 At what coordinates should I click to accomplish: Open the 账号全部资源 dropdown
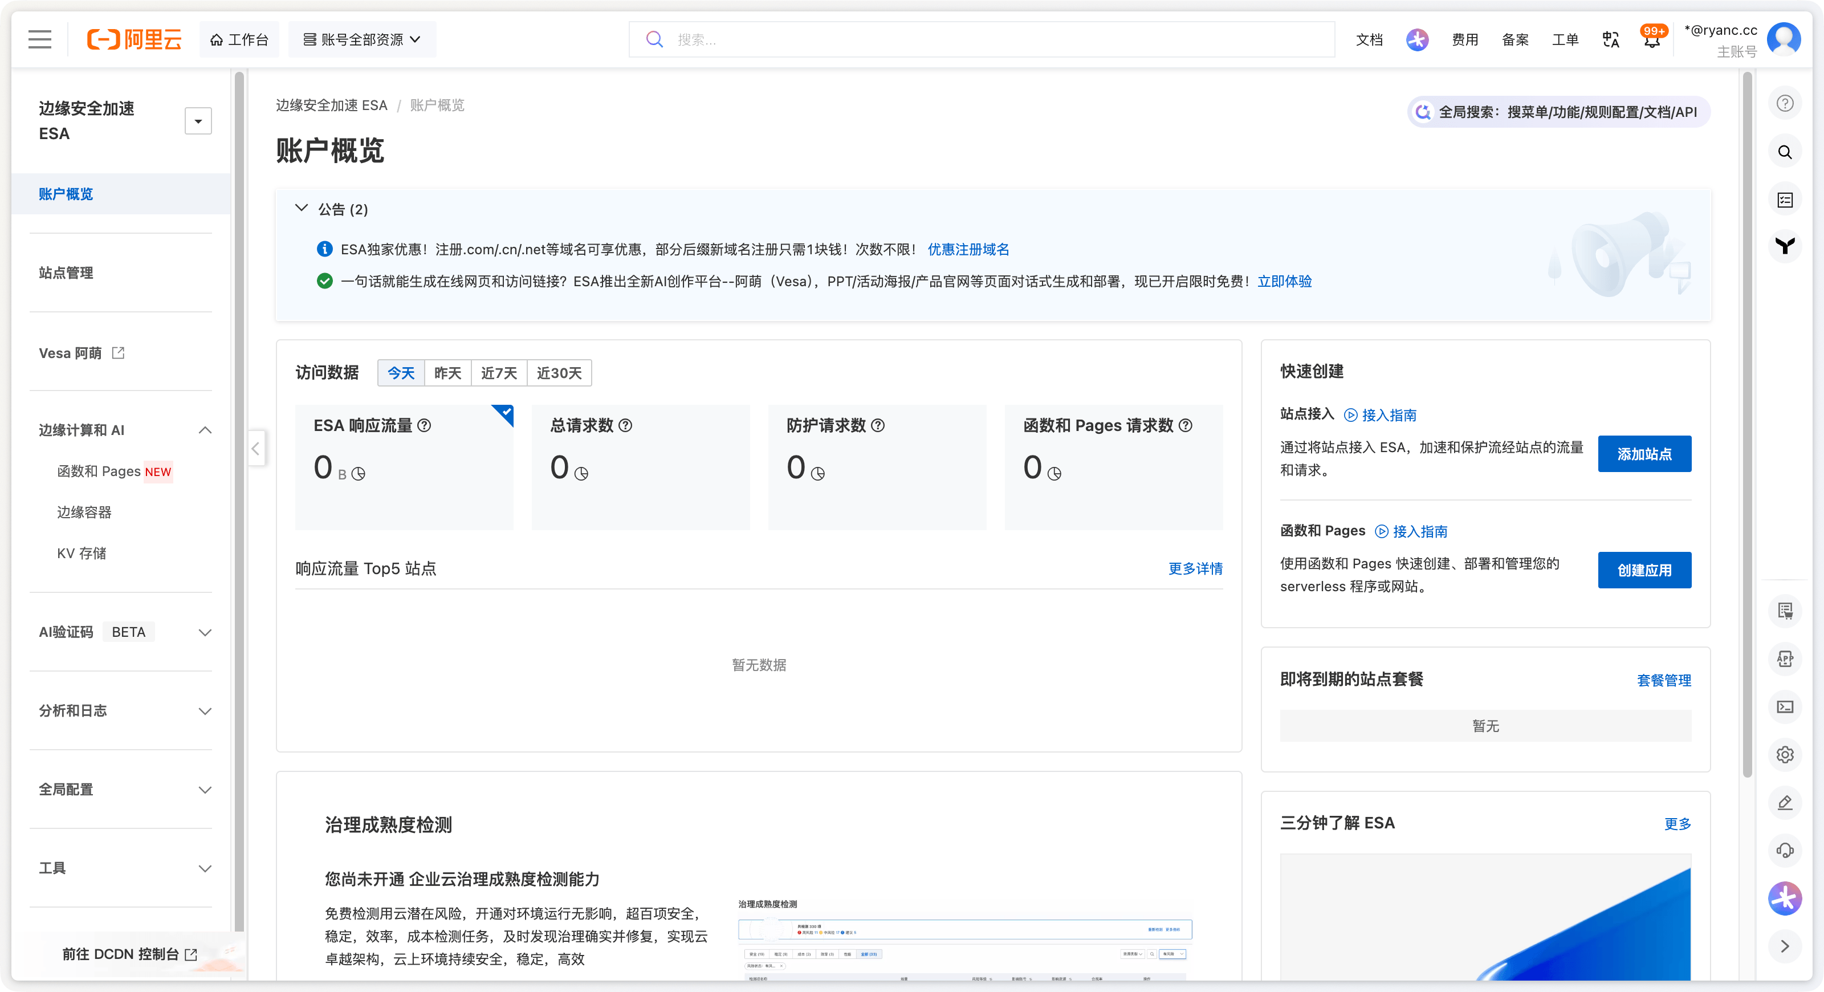click(x=362, y=40)
